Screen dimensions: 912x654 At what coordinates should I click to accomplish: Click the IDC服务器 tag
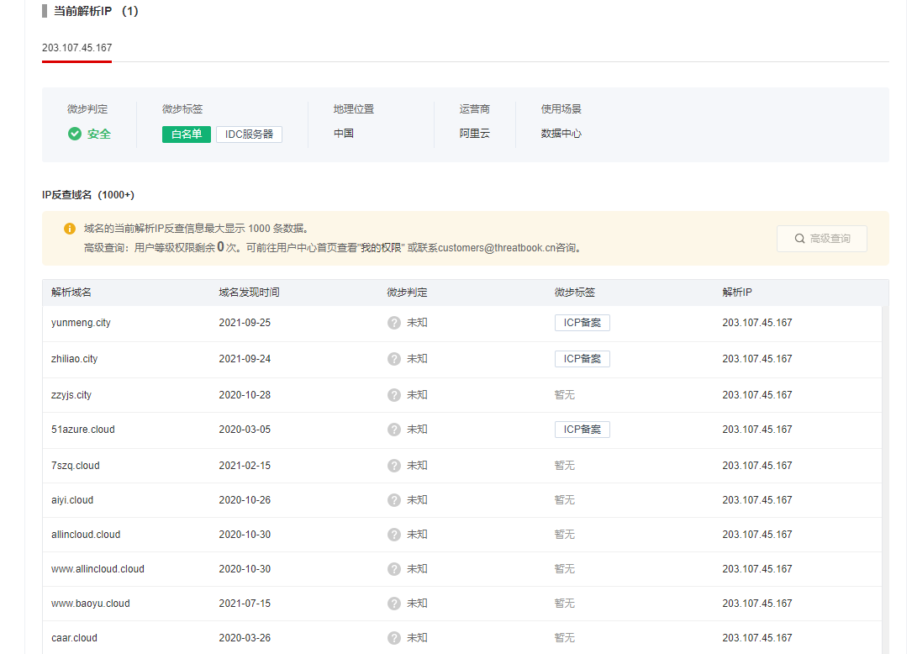[x=249, y=134]
